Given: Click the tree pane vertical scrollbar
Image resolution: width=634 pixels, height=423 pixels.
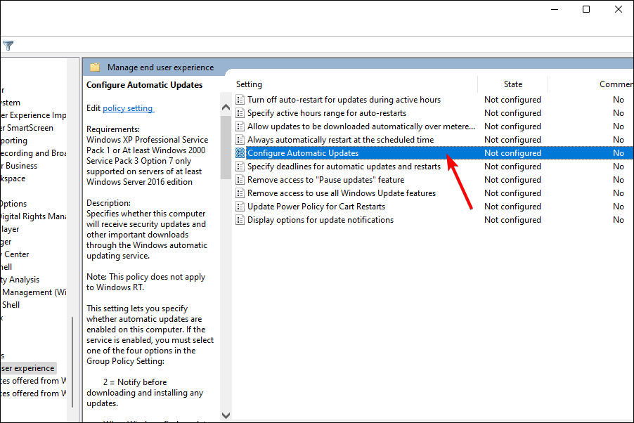Looking at the screenshot, I should (72, 362).
